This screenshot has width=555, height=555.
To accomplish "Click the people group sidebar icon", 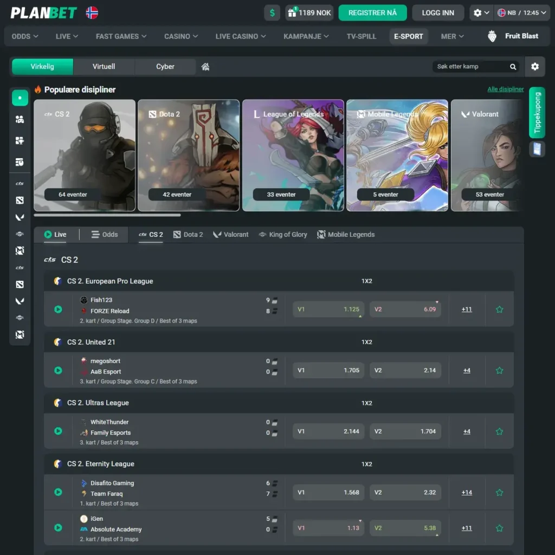I will pos(20,119).
